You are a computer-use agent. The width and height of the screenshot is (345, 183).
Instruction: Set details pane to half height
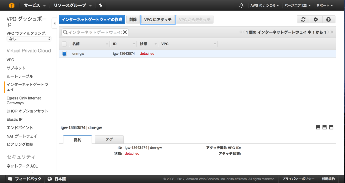pos(324,127)
